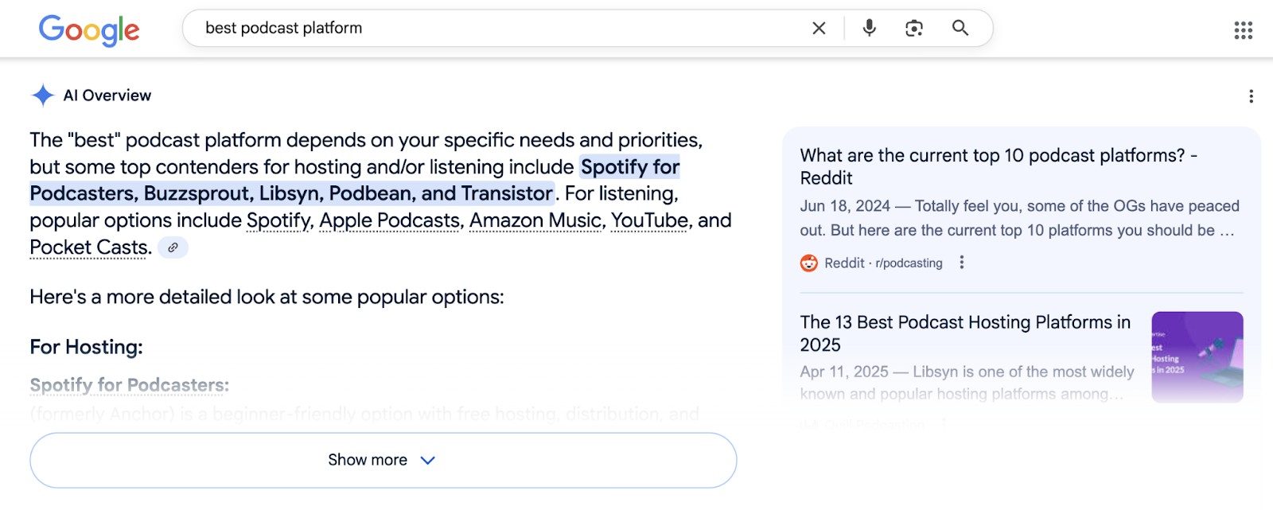
Task: Click the Reddit favicon on the source card
Action: pyautogui.click(x=808, y=263)
